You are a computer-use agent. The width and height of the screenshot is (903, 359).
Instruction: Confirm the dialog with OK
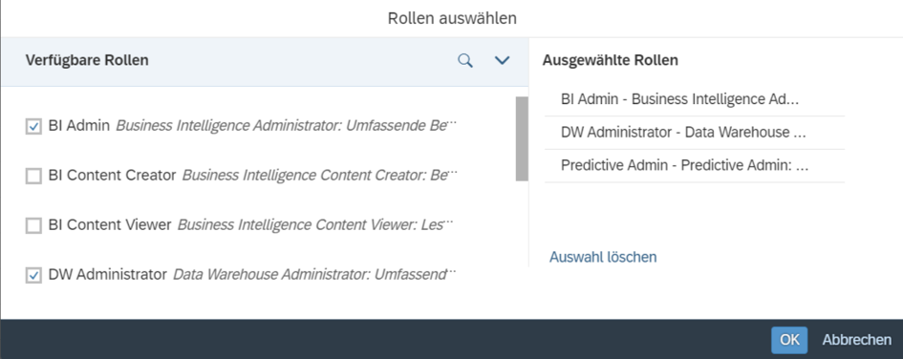pos(789,340)
